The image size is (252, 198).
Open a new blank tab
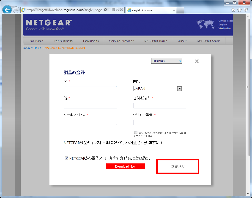pyautogui.click(x=181, y=10)
